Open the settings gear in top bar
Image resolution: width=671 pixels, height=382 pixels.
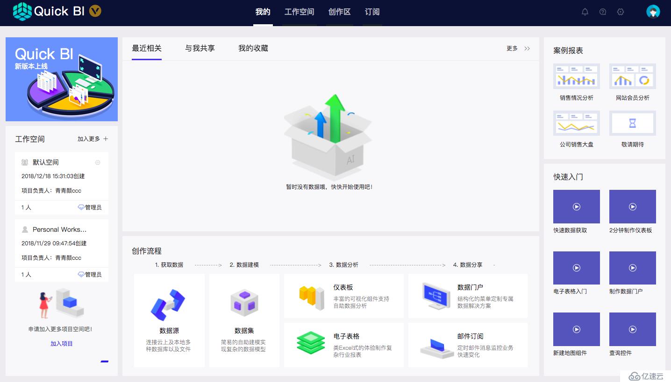point(621,12)
